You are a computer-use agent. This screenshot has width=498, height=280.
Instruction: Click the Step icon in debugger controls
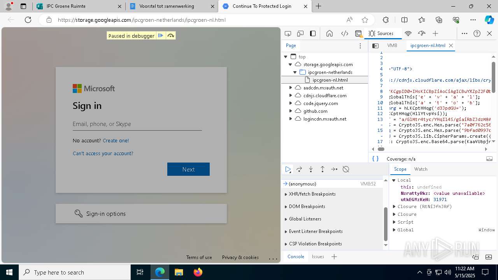point(334,169)
